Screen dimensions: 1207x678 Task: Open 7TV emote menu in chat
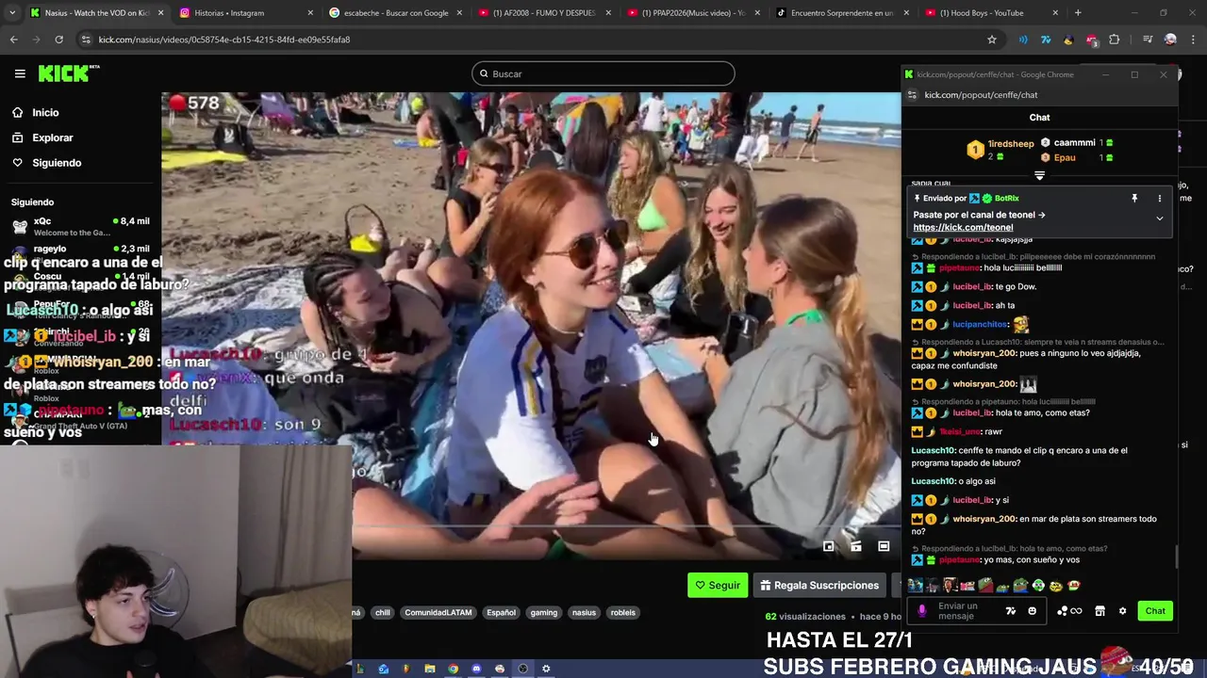click(1011, 611)
